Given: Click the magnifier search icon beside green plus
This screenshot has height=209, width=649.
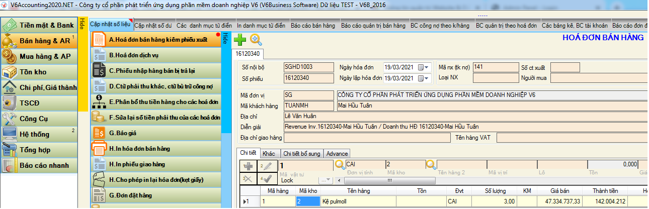Looking at the screenshot, I should [x=256, y=40].
